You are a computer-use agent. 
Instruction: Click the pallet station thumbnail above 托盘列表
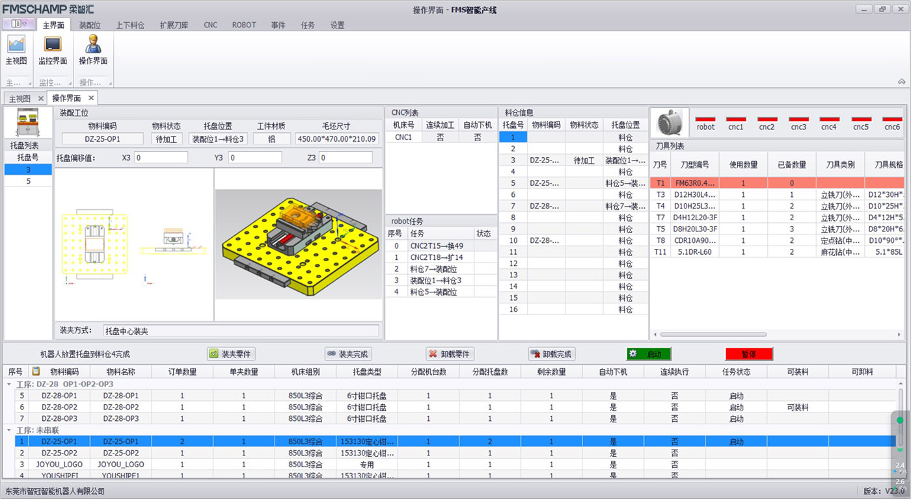[27, 123]
